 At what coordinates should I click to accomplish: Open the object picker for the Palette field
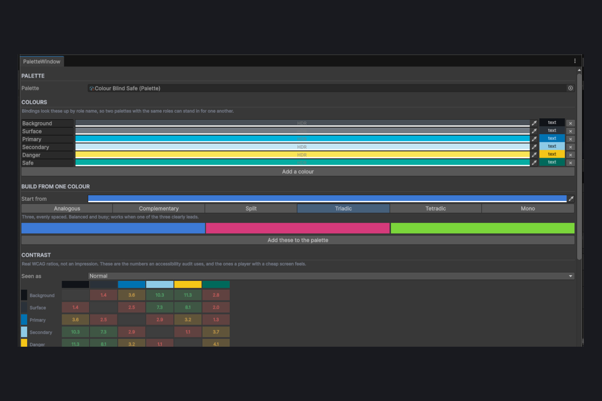(571, 88)
